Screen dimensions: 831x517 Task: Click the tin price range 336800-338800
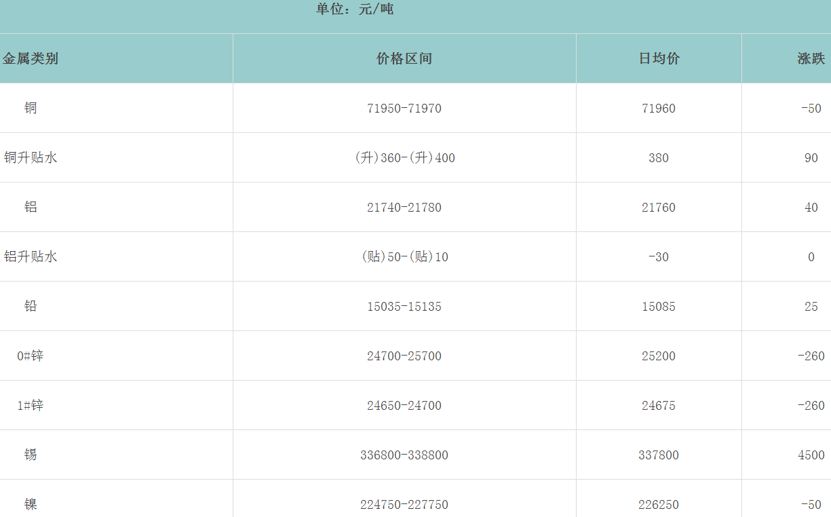[404, 455]
